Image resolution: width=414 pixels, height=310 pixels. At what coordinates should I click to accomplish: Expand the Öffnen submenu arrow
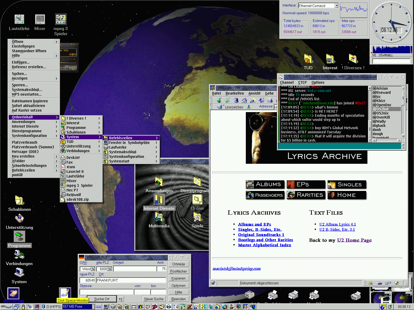pos(57,42)
